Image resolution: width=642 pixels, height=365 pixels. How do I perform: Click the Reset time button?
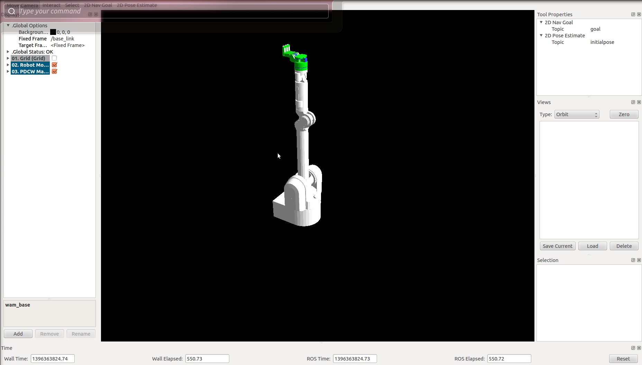coord(623,359)
